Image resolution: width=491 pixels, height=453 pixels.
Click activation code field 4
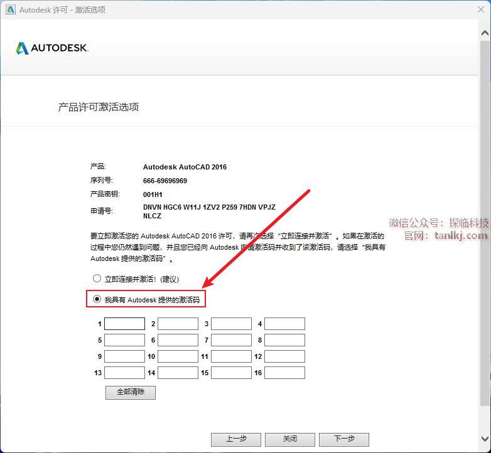pos(284,324)
